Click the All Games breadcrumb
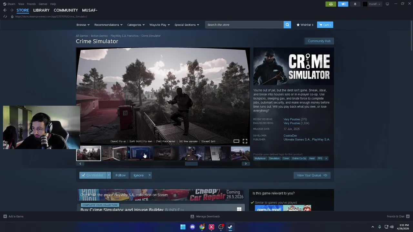The image size is (413, 232). pos(82,36)
